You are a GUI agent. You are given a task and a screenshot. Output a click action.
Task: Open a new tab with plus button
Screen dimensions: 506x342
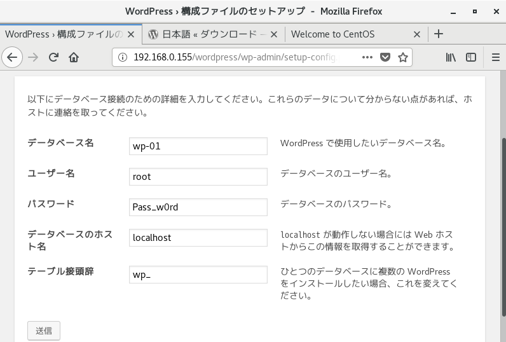coord(438,34)
